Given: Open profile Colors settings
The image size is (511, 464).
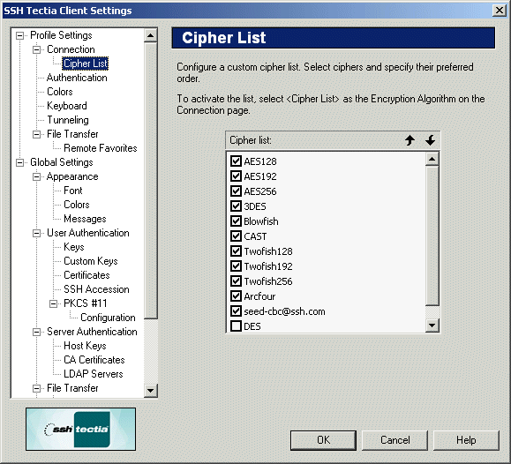Looking at the screenshot, I should [60, 92].
